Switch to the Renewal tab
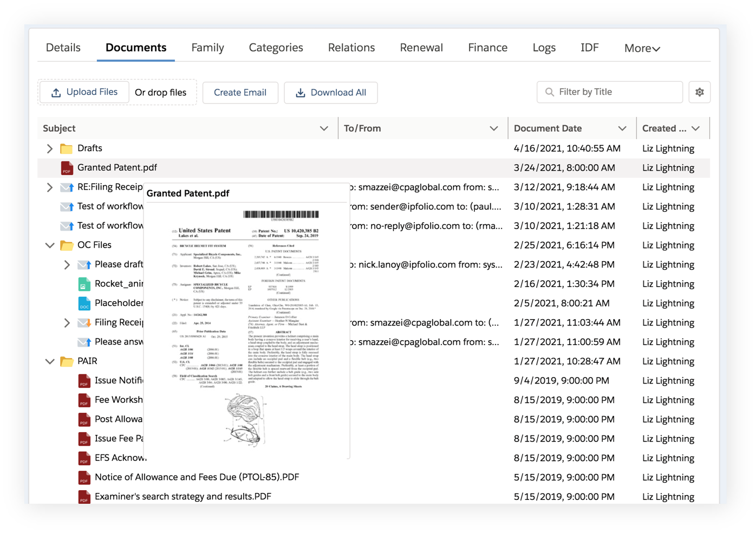 421,48
